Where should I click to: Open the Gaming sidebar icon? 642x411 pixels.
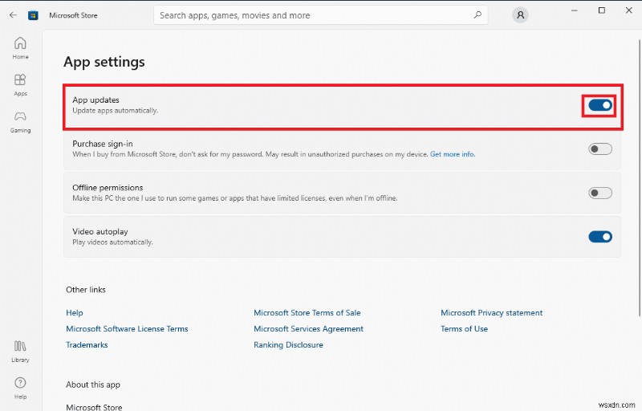(x=20, y=120)
